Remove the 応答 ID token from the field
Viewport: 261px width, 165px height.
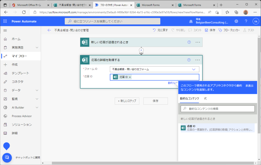pyautogui.click(x=130, y=77)
